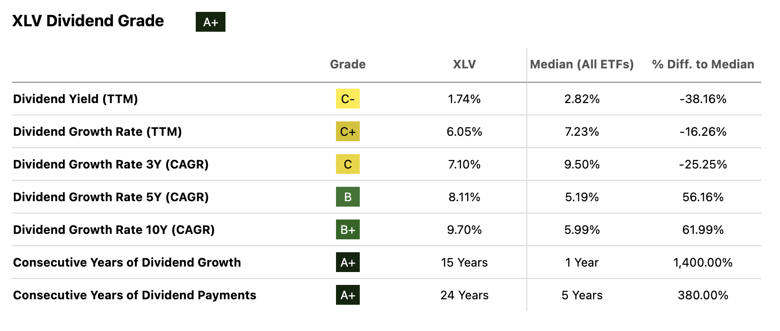Click the yellow C grade badge

tap(347, 164)
